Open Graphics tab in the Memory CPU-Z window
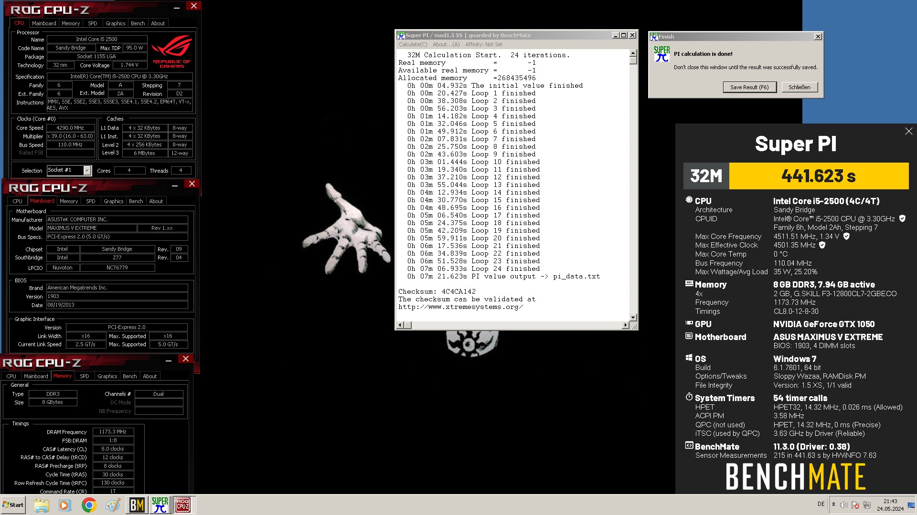The image size is (917, 515). pyautogui.click(x=107, y=376)
